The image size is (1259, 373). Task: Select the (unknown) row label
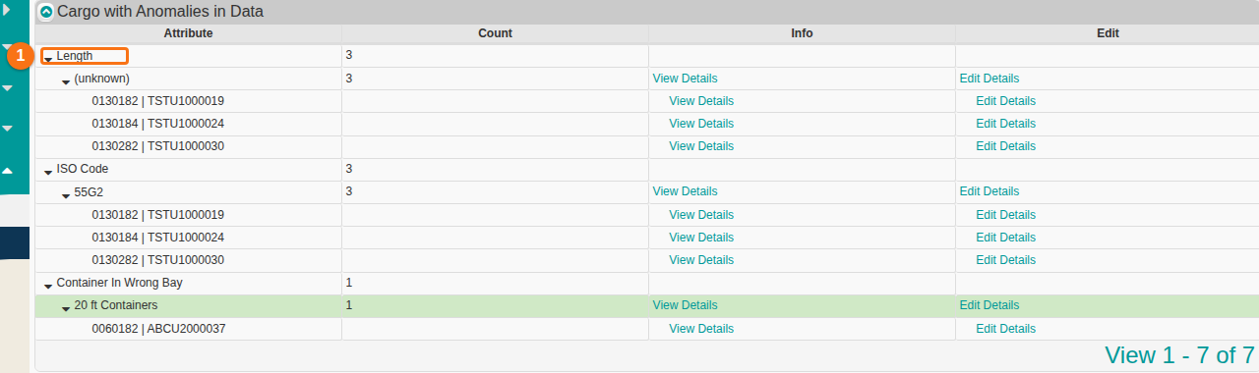(x=102, y=79)
